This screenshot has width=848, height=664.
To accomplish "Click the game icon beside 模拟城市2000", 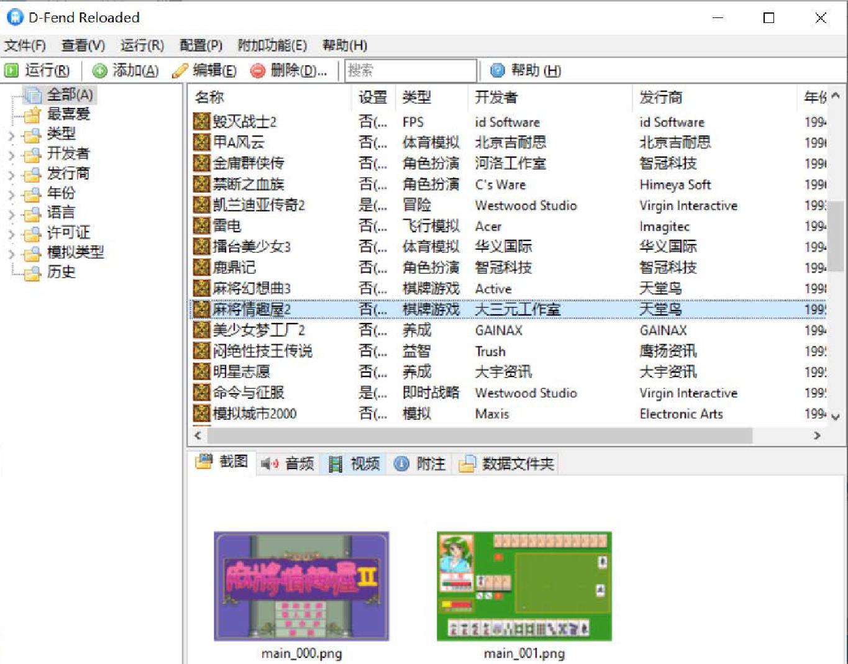I will click(x=201, y=413).
